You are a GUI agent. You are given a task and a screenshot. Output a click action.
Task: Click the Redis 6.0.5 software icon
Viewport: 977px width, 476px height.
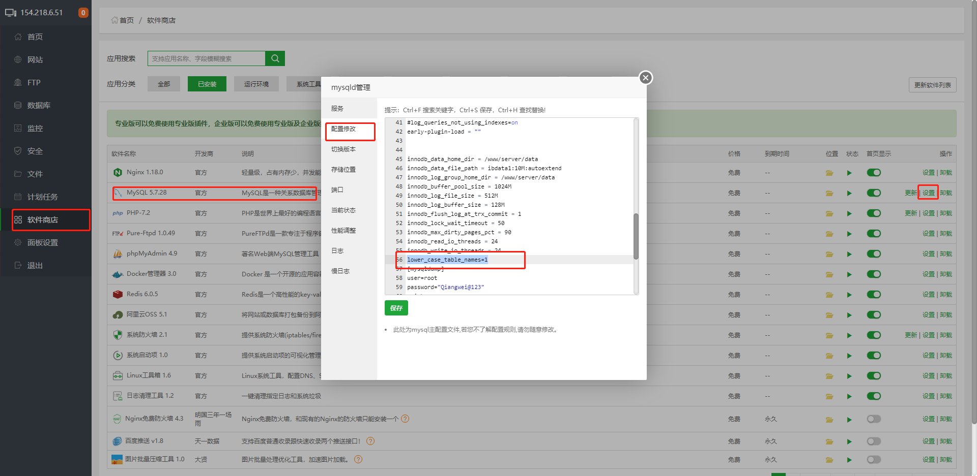pos(118,294)
